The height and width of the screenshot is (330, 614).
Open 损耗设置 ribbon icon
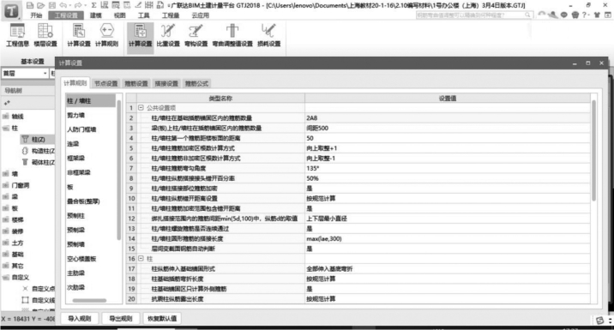[268, 35]
